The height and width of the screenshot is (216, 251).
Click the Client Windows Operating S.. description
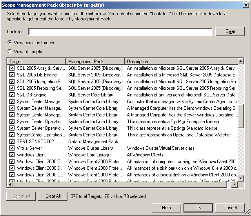182,108
